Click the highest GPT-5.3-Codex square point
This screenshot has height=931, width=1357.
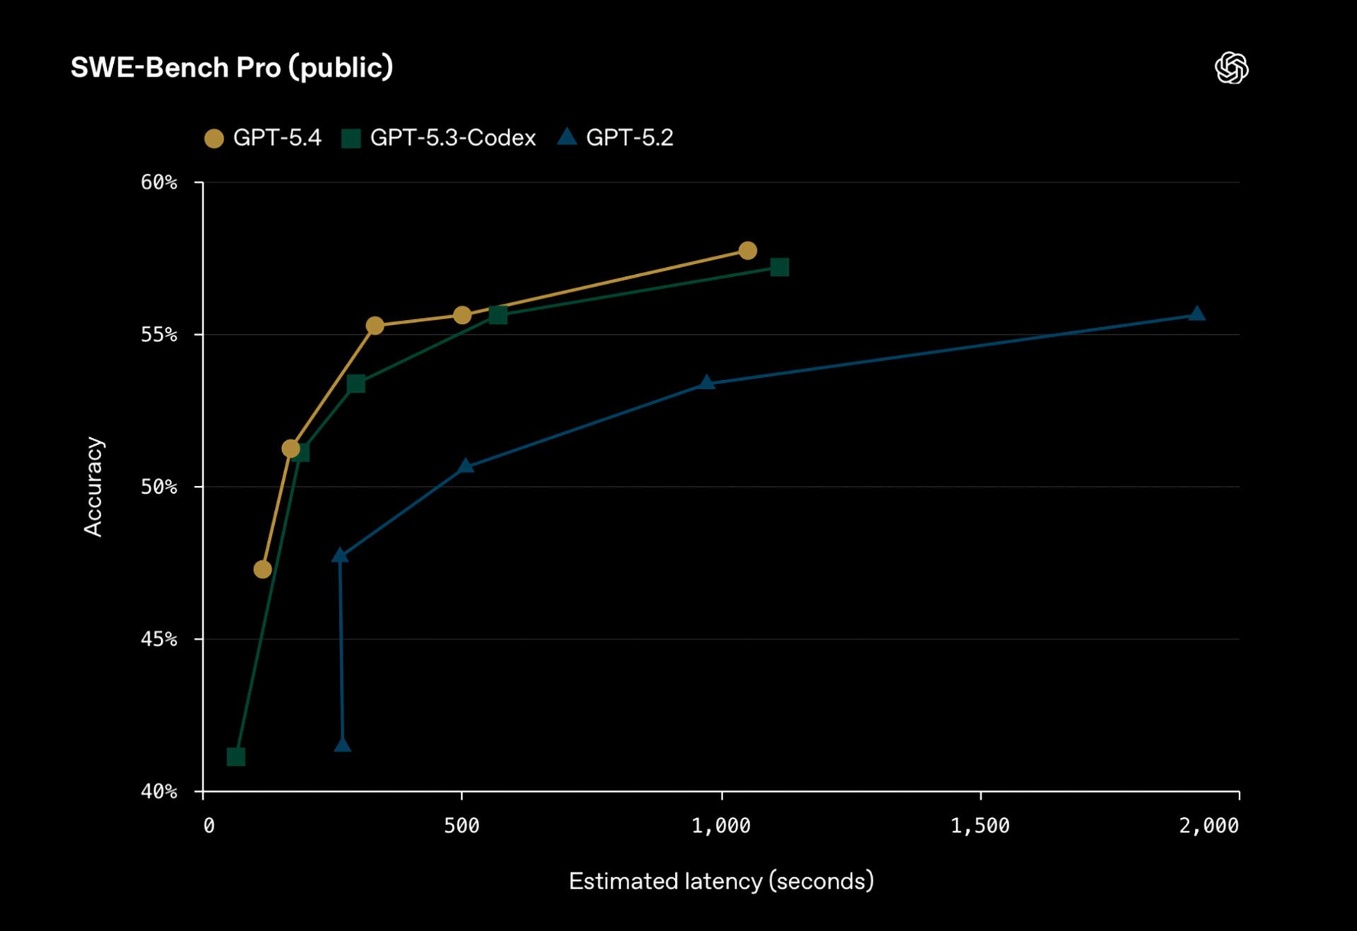tap(779, 267)
